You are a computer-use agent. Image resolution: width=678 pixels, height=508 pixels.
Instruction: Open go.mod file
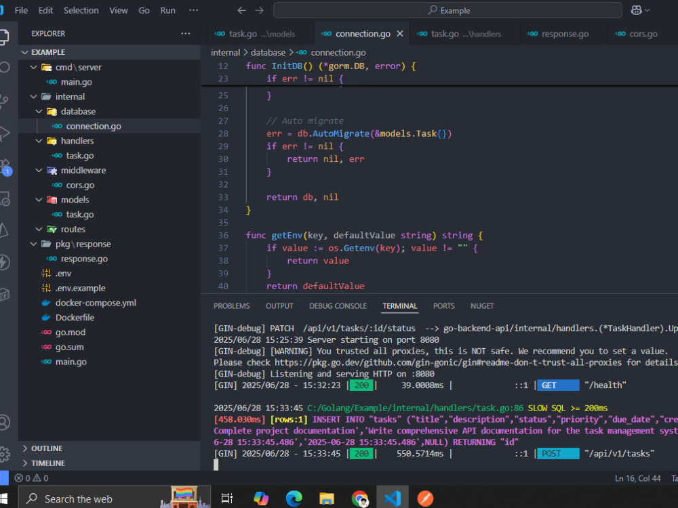pos(109,332)
